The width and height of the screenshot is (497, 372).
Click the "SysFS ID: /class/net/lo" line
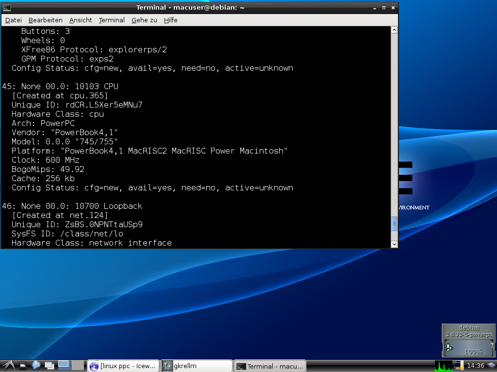(67, 233)
